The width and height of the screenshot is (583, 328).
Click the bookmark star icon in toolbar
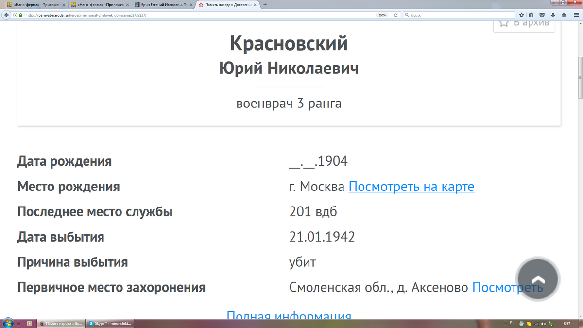pos(521,15)
